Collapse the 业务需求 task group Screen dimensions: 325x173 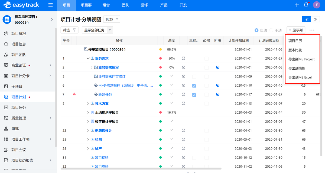88,59
